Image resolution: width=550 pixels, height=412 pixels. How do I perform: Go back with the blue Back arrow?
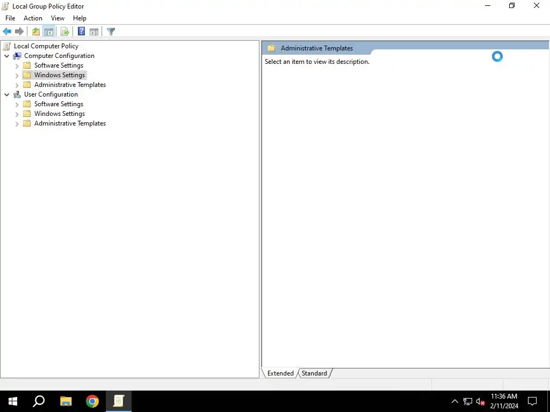tap(7, 32)
